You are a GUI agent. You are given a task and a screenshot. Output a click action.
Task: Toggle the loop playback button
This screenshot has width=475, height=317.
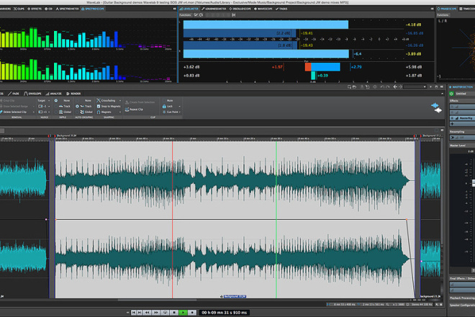[165, 312]
